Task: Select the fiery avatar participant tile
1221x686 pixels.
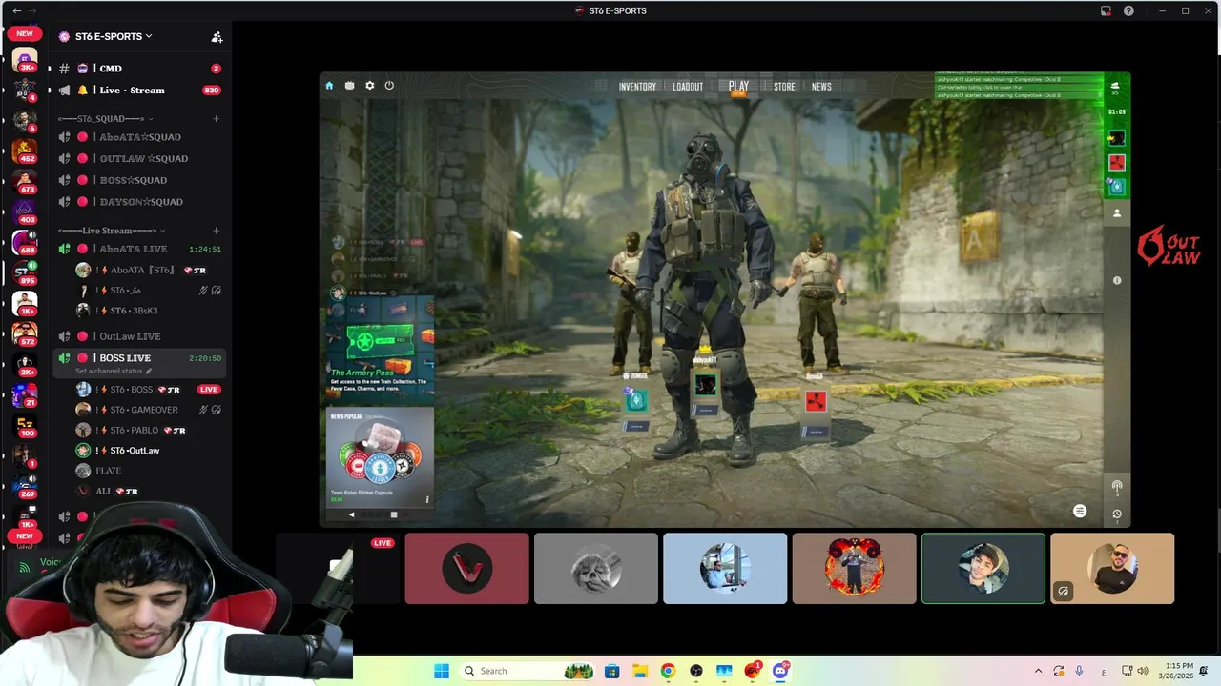Action: (x=854, y=569)
